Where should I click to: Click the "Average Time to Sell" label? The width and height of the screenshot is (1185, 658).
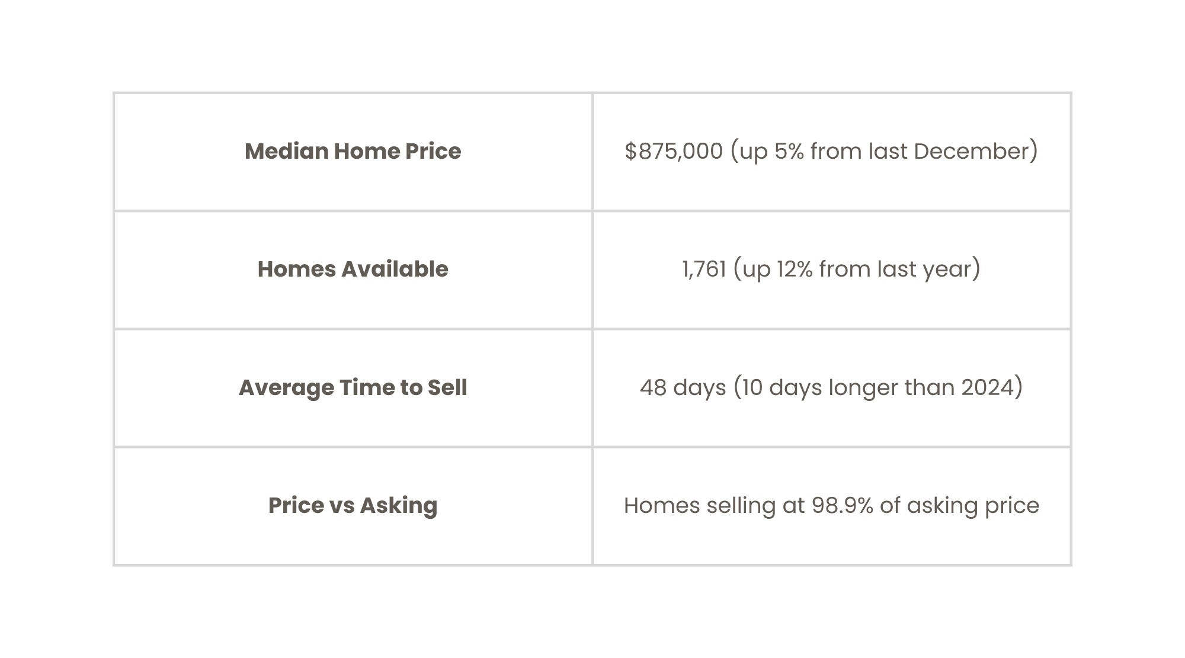[x=353, y=388]
